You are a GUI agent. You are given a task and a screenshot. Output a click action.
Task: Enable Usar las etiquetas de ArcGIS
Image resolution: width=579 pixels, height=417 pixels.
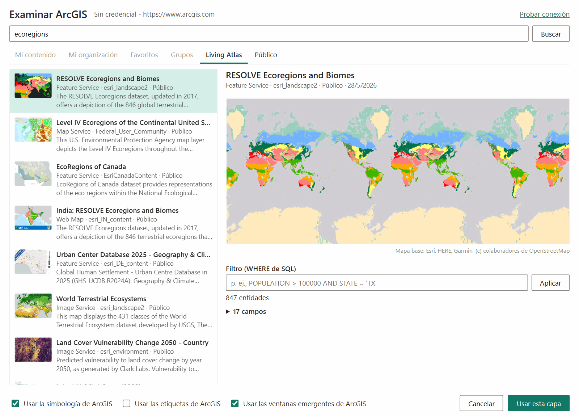point(126,403)
